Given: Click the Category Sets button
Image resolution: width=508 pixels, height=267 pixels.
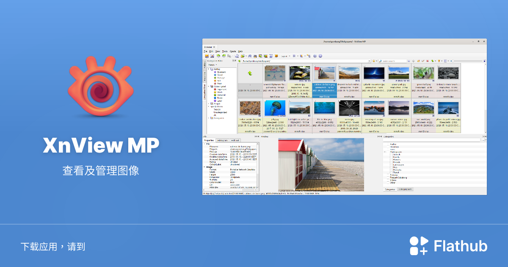Looking at the screenshot, I should pyautogui.click(x=405, y=189).
